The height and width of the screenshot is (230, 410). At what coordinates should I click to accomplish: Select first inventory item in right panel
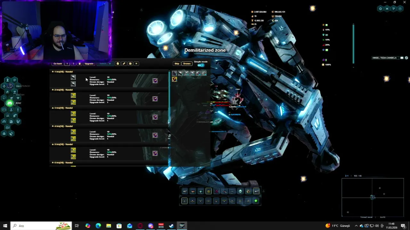tap(174, 73)
